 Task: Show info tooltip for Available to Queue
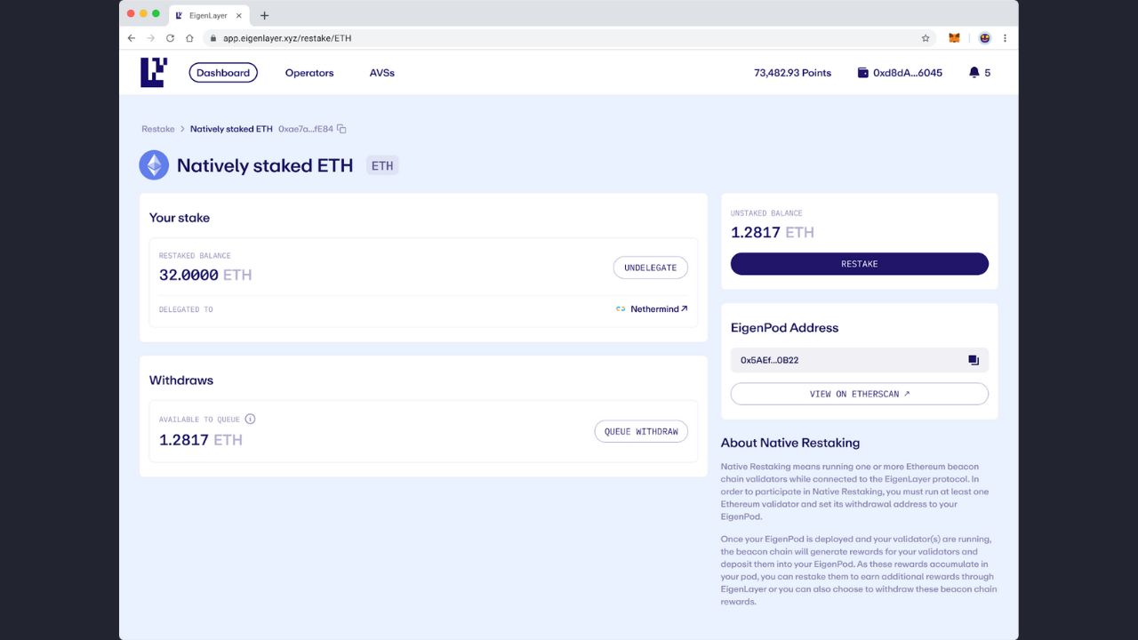coord(250,419)
